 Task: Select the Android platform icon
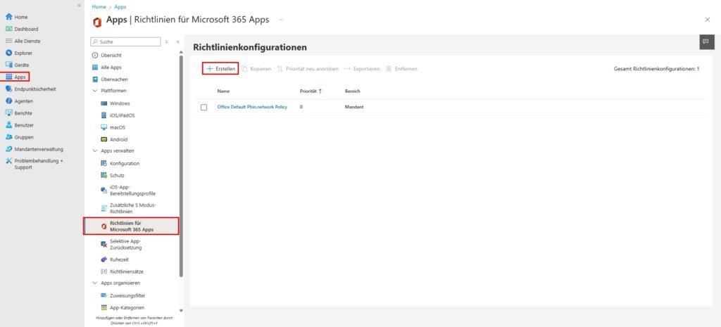[104, 139]
